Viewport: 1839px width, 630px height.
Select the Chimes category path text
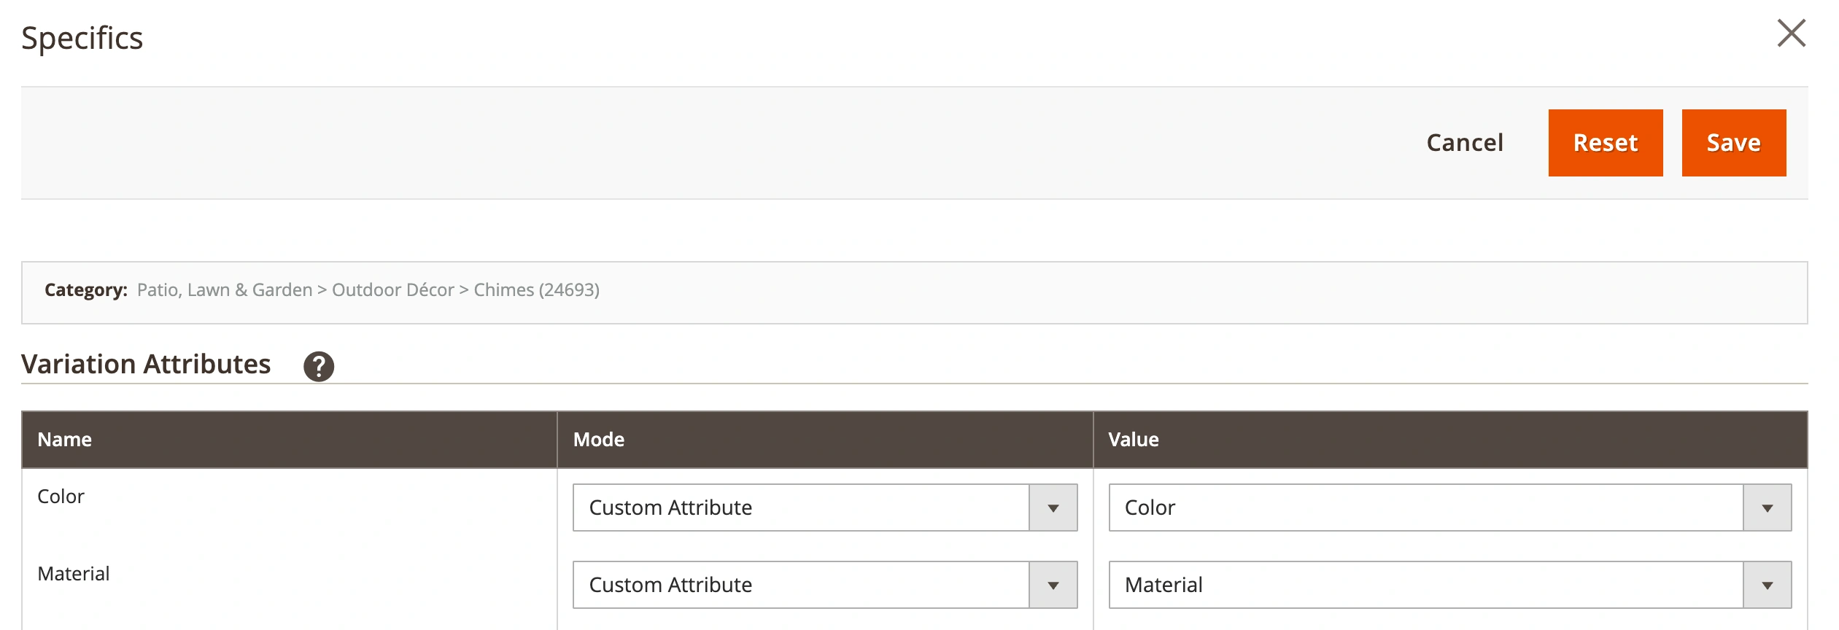[368, 290]
